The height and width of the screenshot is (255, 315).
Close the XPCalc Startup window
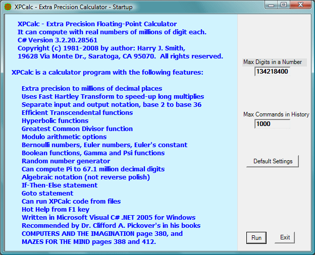(x=300, y=5)
